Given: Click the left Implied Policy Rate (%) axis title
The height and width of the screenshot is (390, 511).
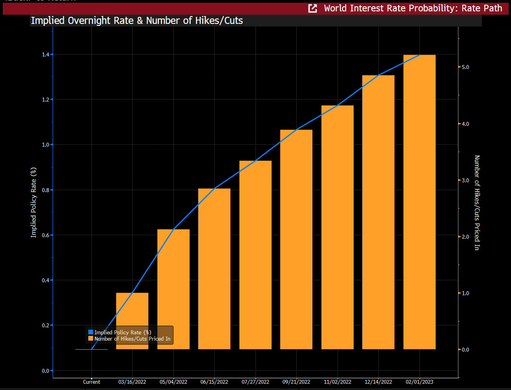Looking at the screenshot, I should (34, 202).
